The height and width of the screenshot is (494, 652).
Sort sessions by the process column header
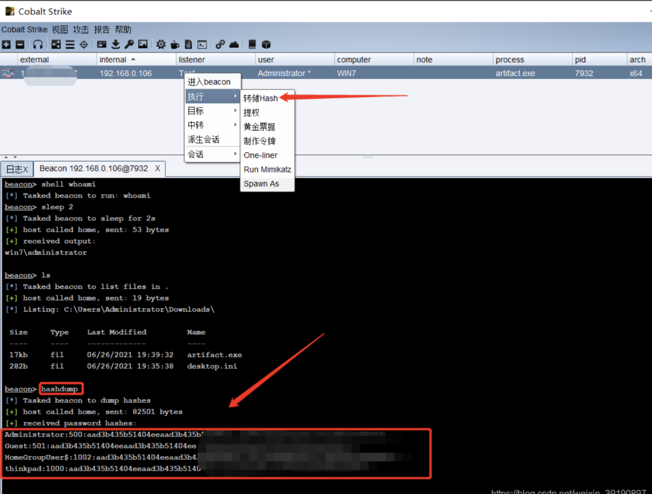(x=532, y=60)
